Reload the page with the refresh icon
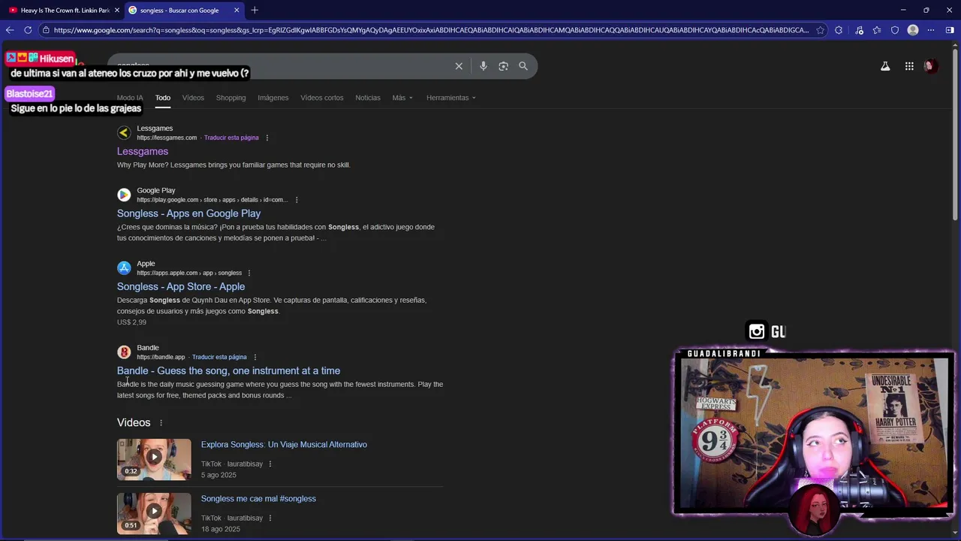 28,30
